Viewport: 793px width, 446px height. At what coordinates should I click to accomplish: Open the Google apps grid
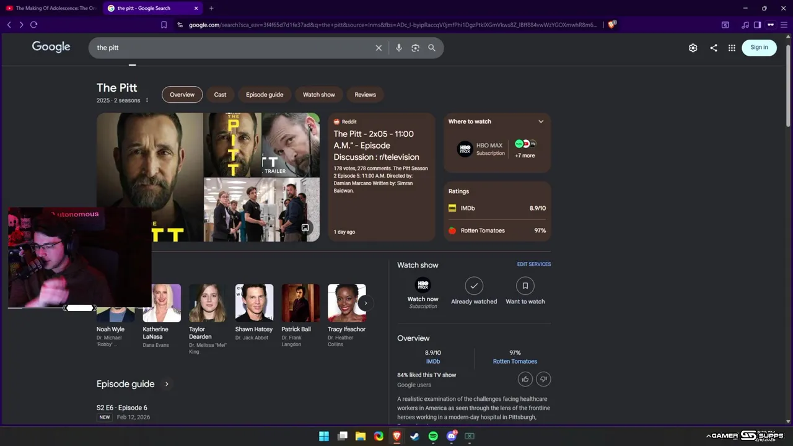click(732, 48)
